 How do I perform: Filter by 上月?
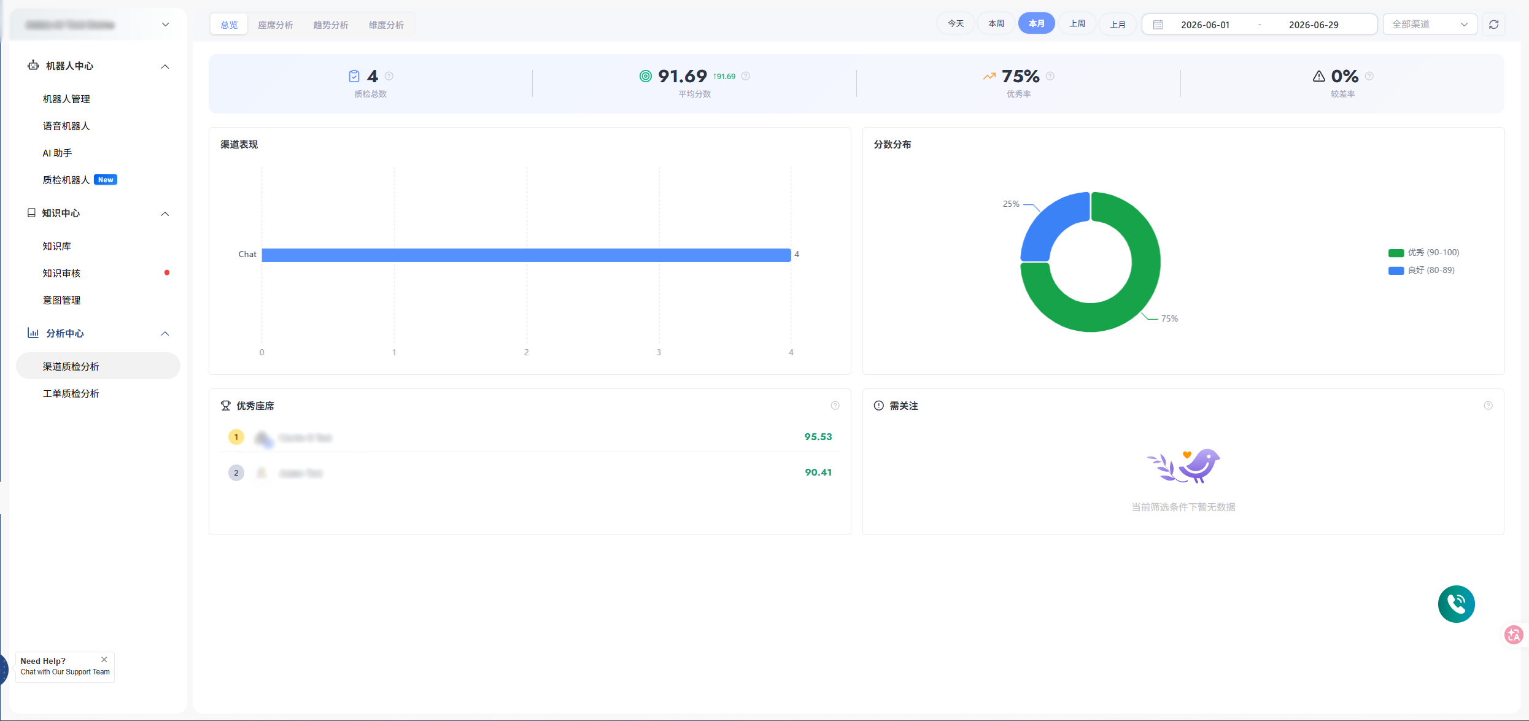point(1117,24)
